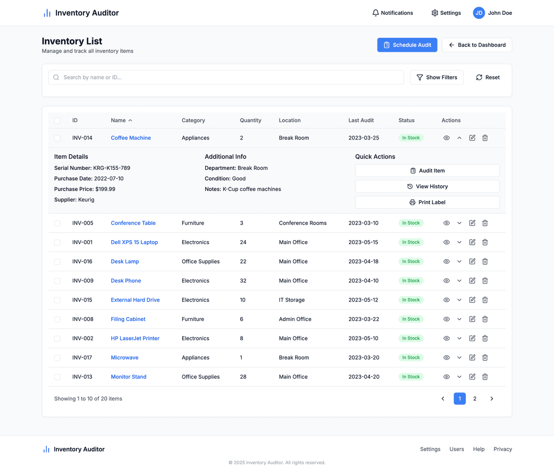The width and height of the screenshot is (554, 475).
Task: View details eye icon for Desk Lamp
Action: (446, 262)
